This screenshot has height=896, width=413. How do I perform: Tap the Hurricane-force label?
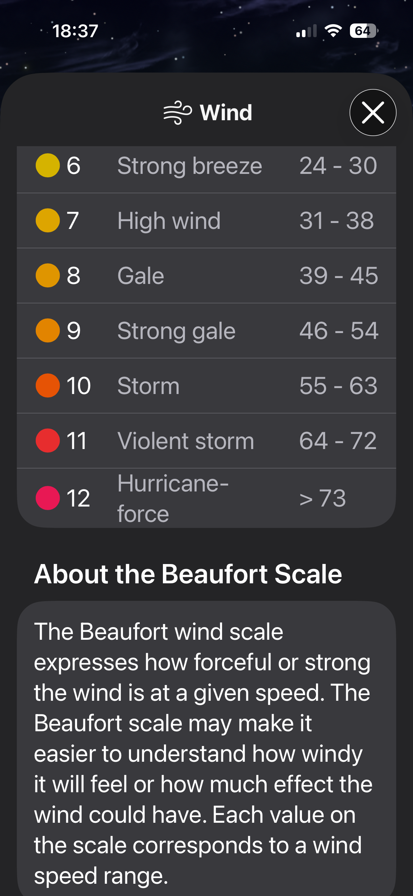pyautogui.click(x=173, y=498)
